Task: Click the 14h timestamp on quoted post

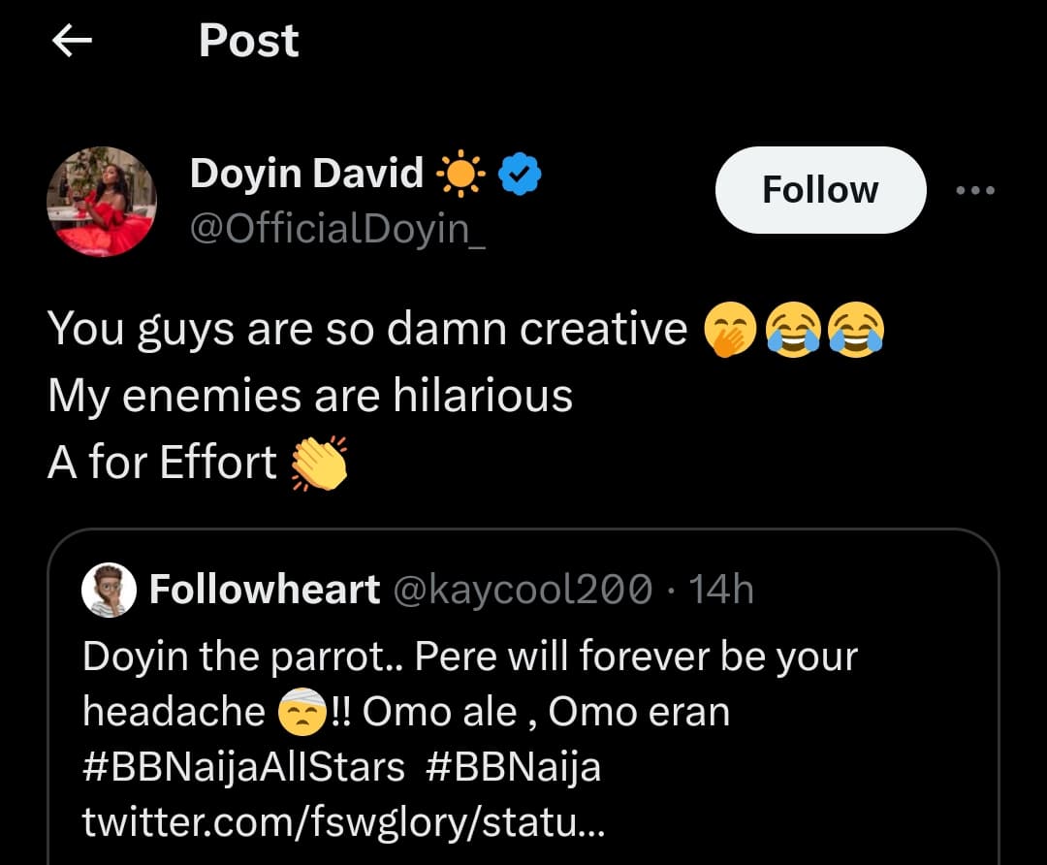Action: [720, 589]
